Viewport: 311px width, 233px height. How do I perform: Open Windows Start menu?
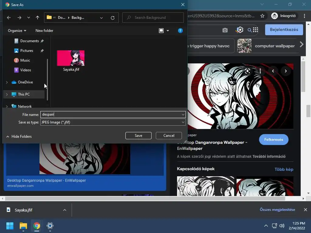click(x=10, y=226)
